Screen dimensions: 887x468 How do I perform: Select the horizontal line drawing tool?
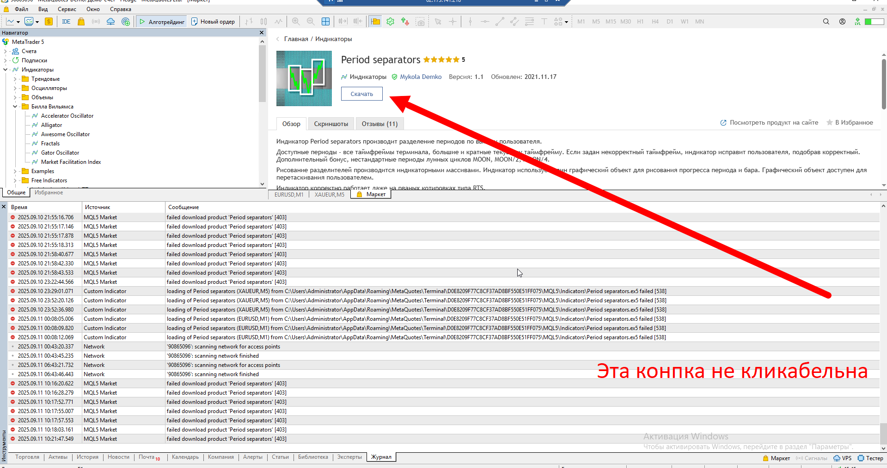(485, 21)
